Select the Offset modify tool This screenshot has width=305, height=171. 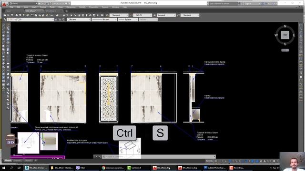8,36
